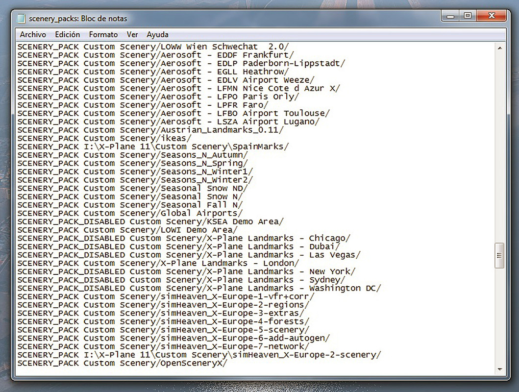Image resolution: width=519 pixels, height=392 pixels.
Task: Open the Edición menu
Action: [x=68, y=35]
